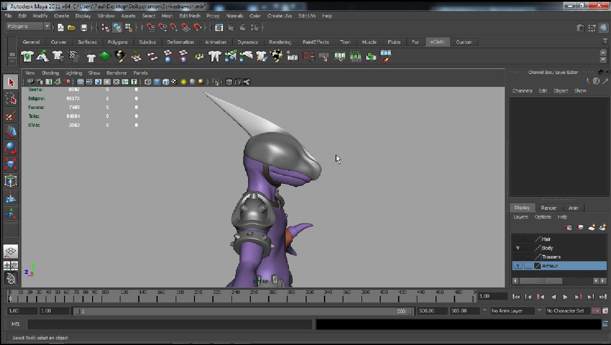Image resolution: width=611 pixels, height=345 pixels.
Task: Switch to single perspective view layout
Action: coord(11,251)
